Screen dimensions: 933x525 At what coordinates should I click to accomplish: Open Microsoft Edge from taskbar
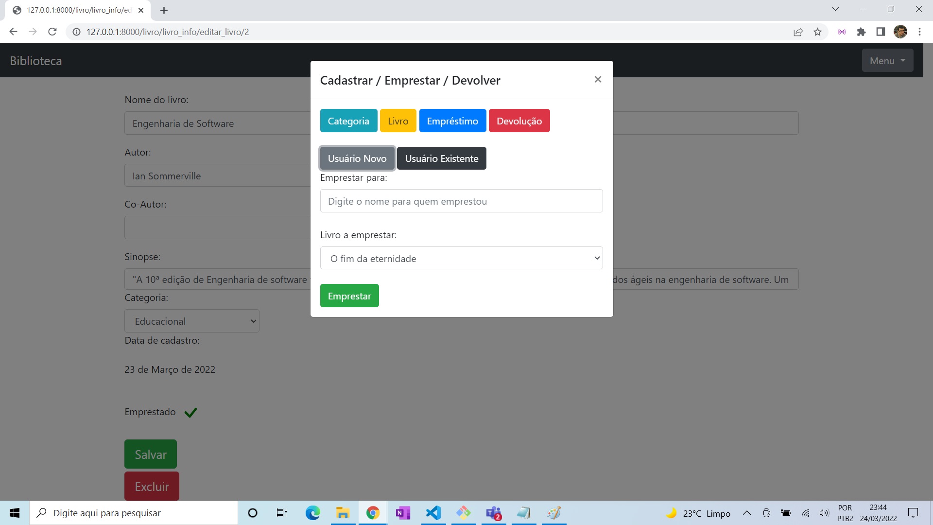click(x=312, y=513)
